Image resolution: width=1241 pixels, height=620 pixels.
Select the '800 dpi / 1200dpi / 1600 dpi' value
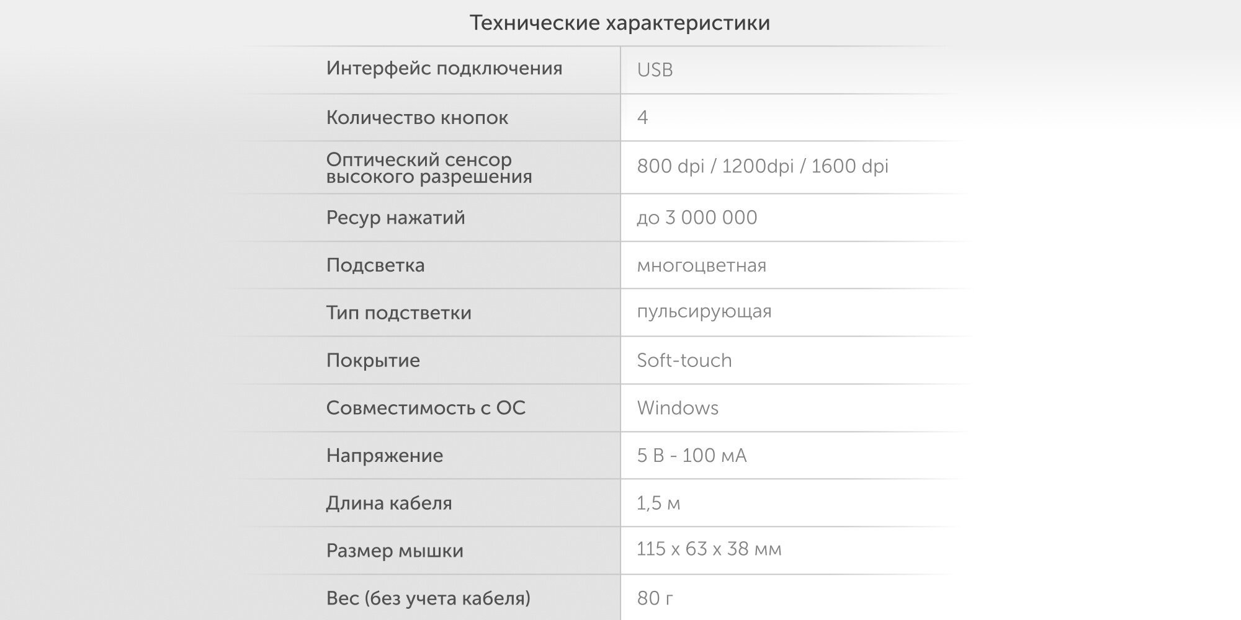[x=763, y=166]
